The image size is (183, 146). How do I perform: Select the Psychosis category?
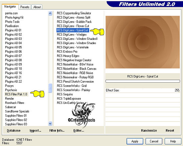click(x=11, y=90)
